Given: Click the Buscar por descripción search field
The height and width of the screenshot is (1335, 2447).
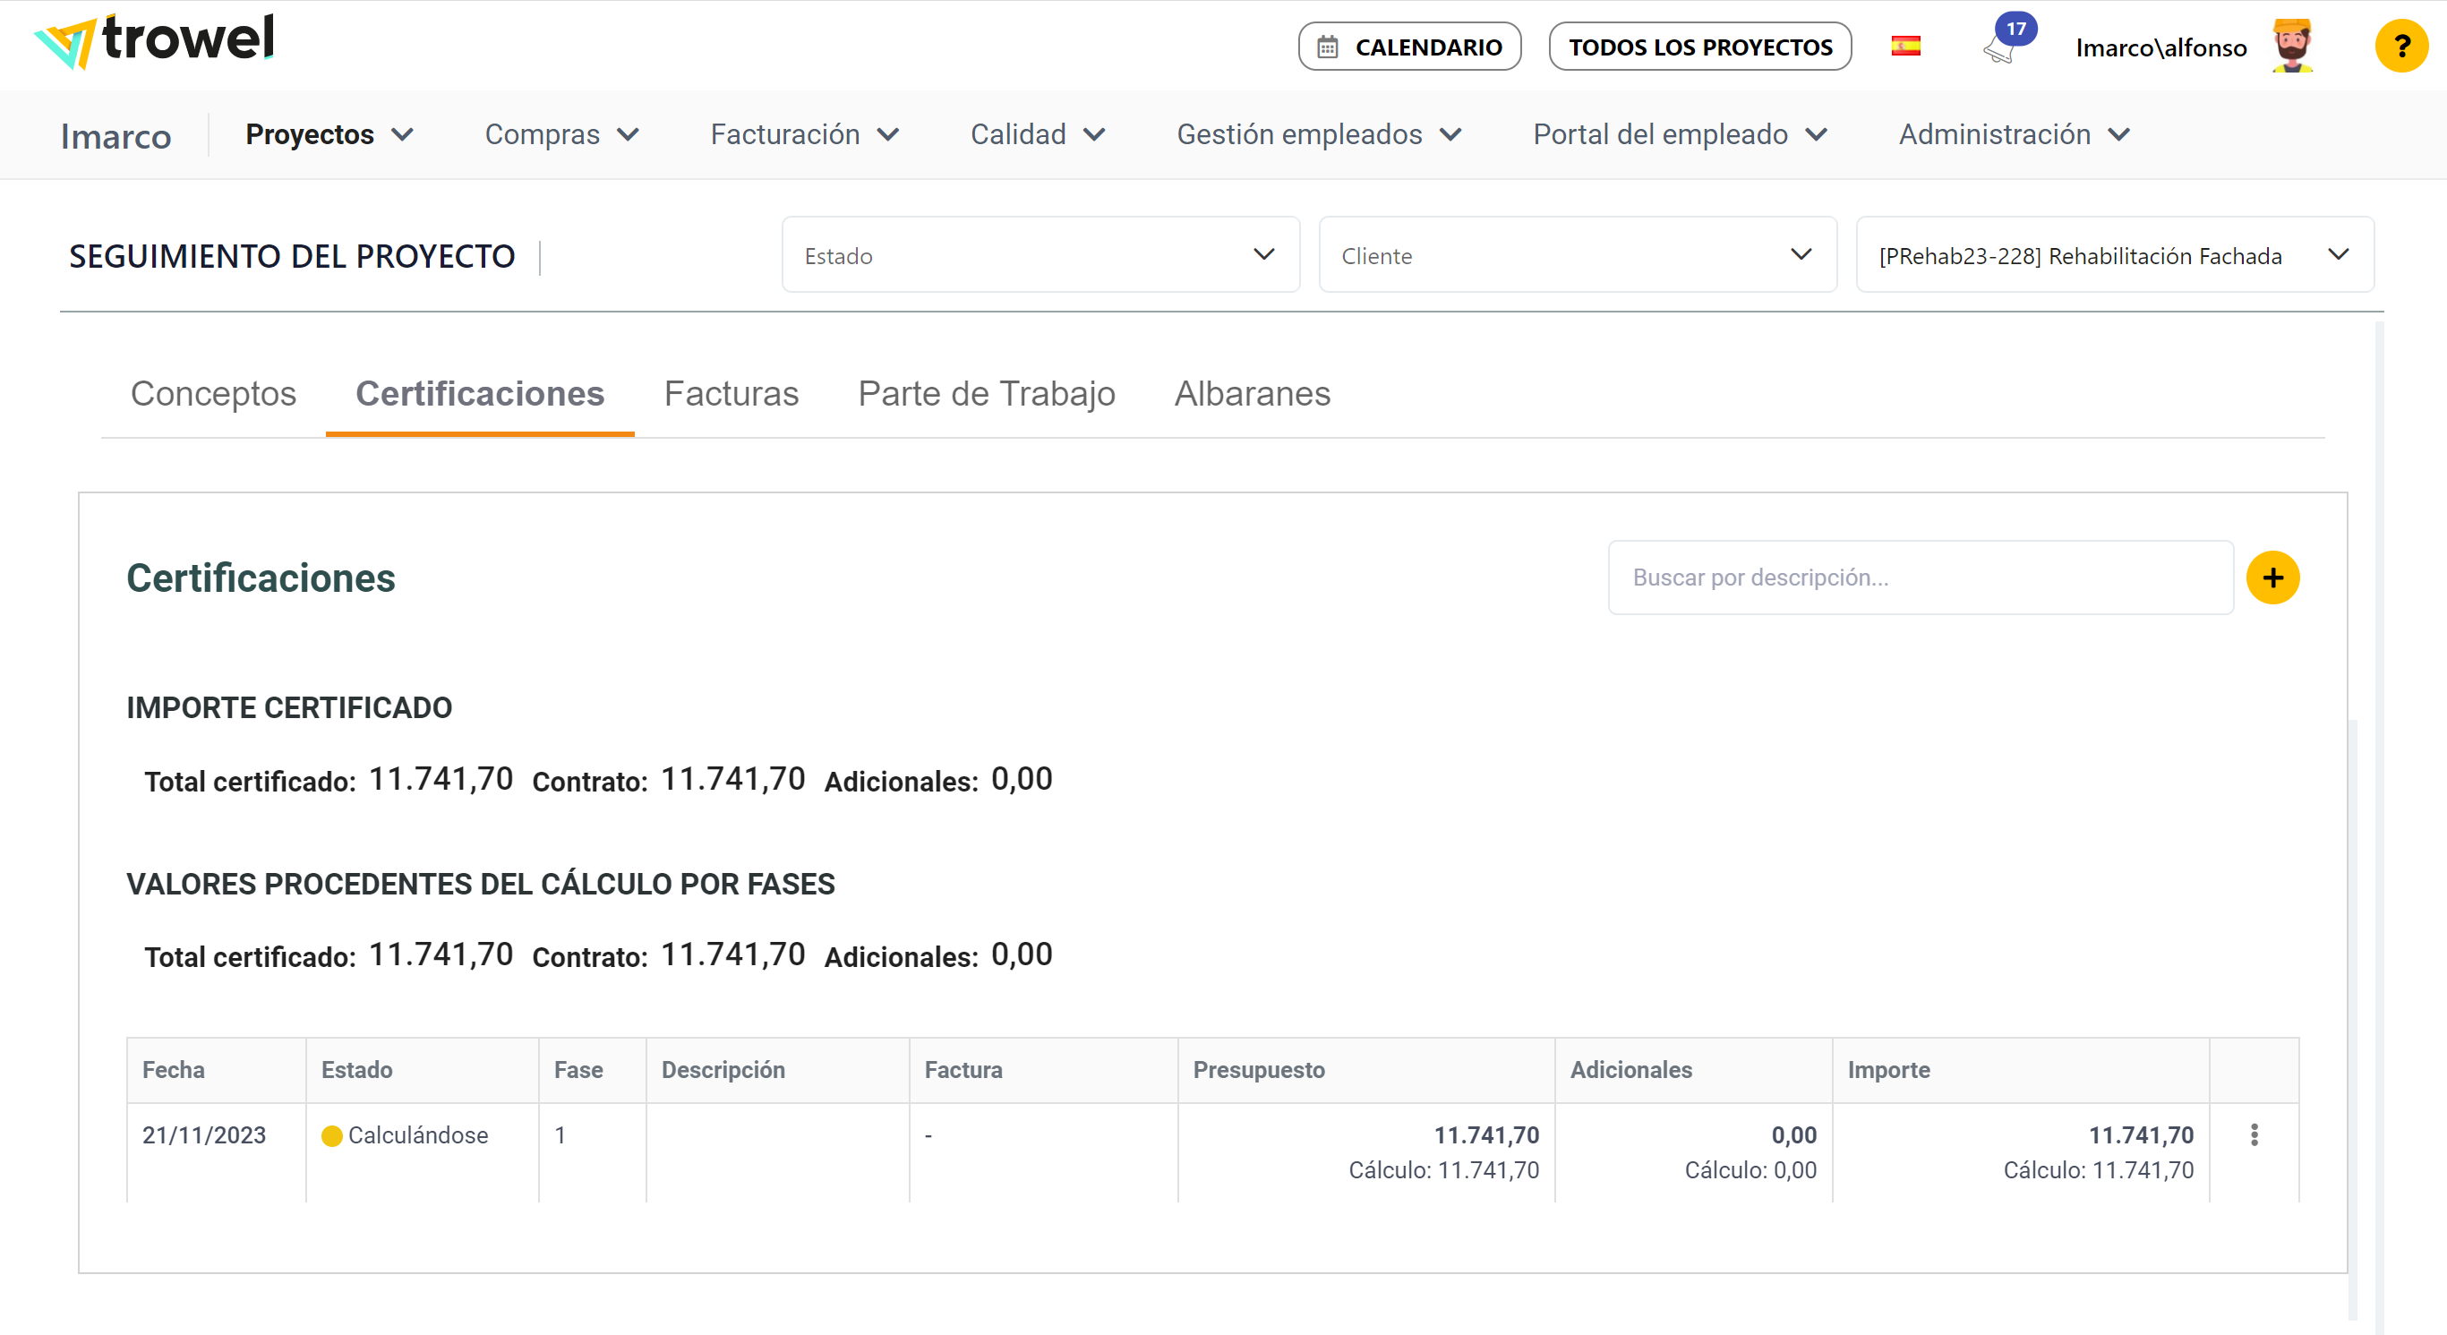Looking at the screenshot, I should 1920,578.
